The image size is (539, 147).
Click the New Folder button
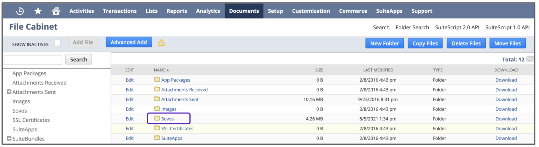[x=384, y=43]
